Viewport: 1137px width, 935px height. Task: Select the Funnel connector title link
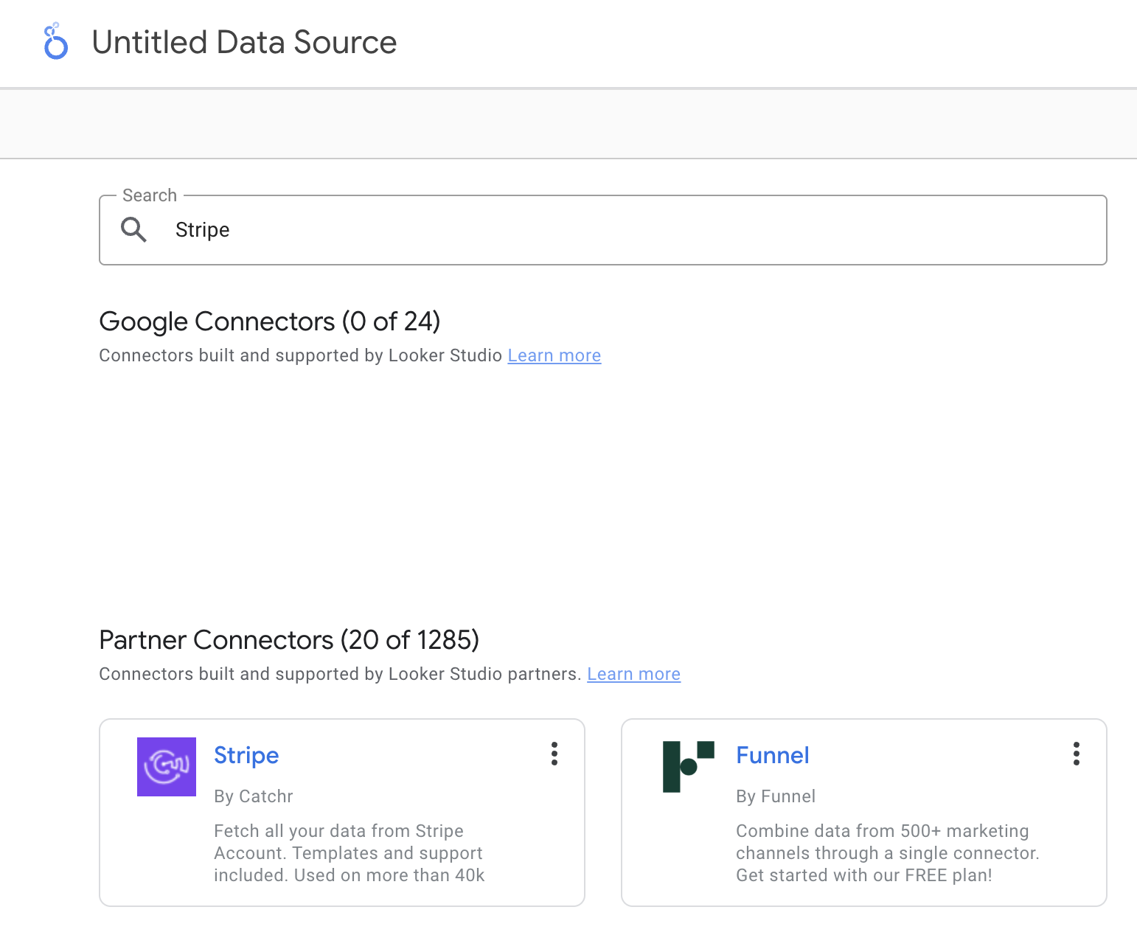pyautogui.click(x=772, y=755)
